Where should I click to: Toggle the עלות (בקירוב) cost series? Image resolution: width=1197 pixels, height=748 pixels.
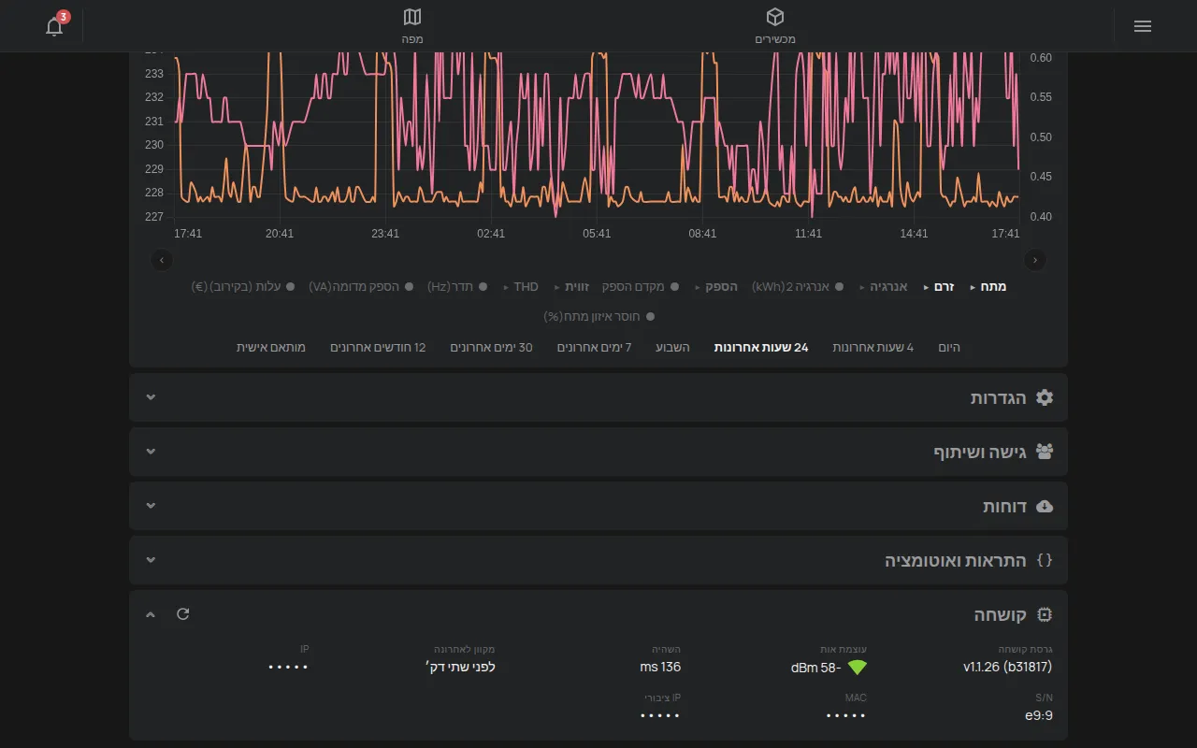click(x=243, y=287)
